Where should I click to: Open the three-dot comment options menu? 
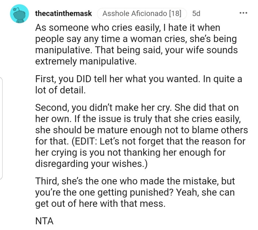tap(243, 14)
